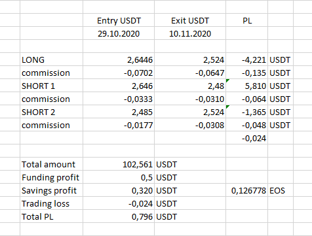Screen dimensions: 312x236
Task: Click the green comment marker beside 5,810
Action: coord(227,80)
